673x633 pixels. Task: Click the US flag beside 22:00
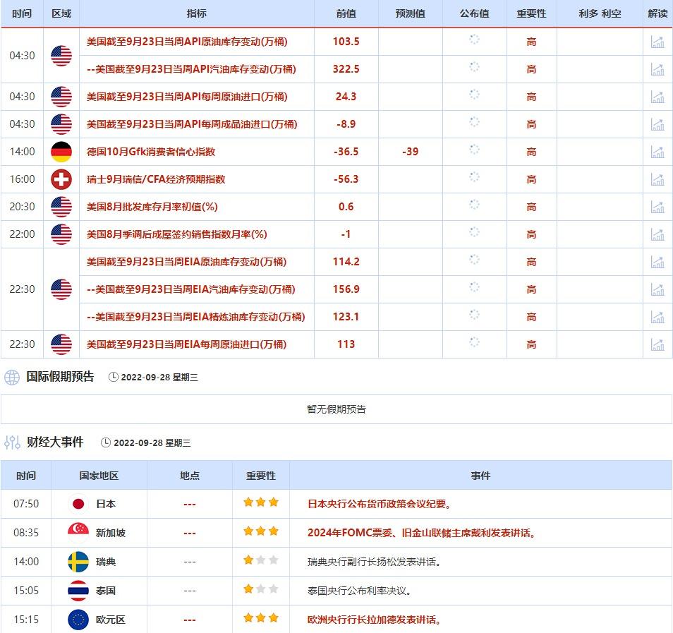click(61, 234)
